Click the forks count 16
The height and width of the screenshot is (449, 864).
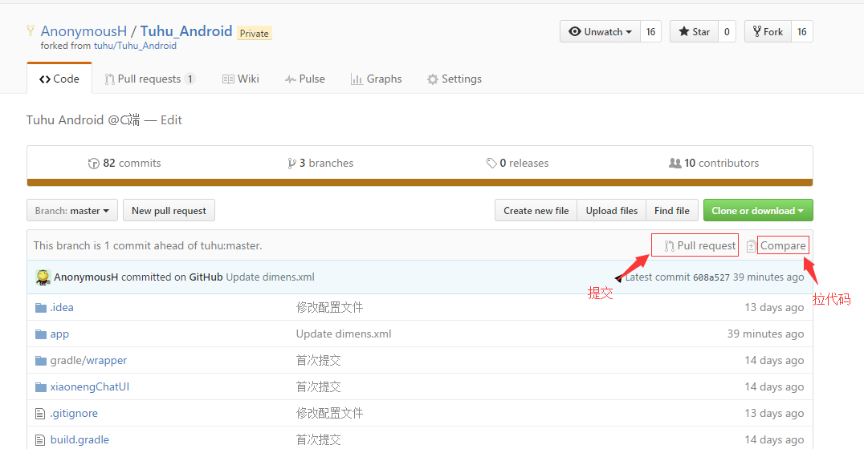click(x=801, y=31)
